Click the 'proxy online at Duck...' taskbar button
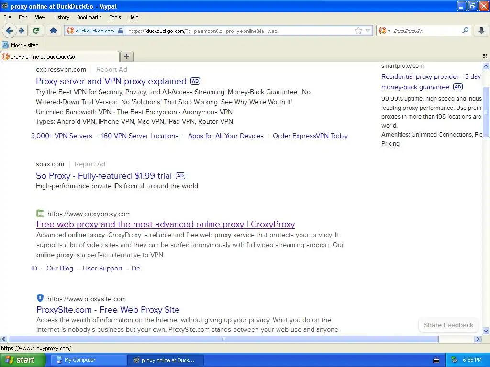490x367 pixels. coord(166,360)
